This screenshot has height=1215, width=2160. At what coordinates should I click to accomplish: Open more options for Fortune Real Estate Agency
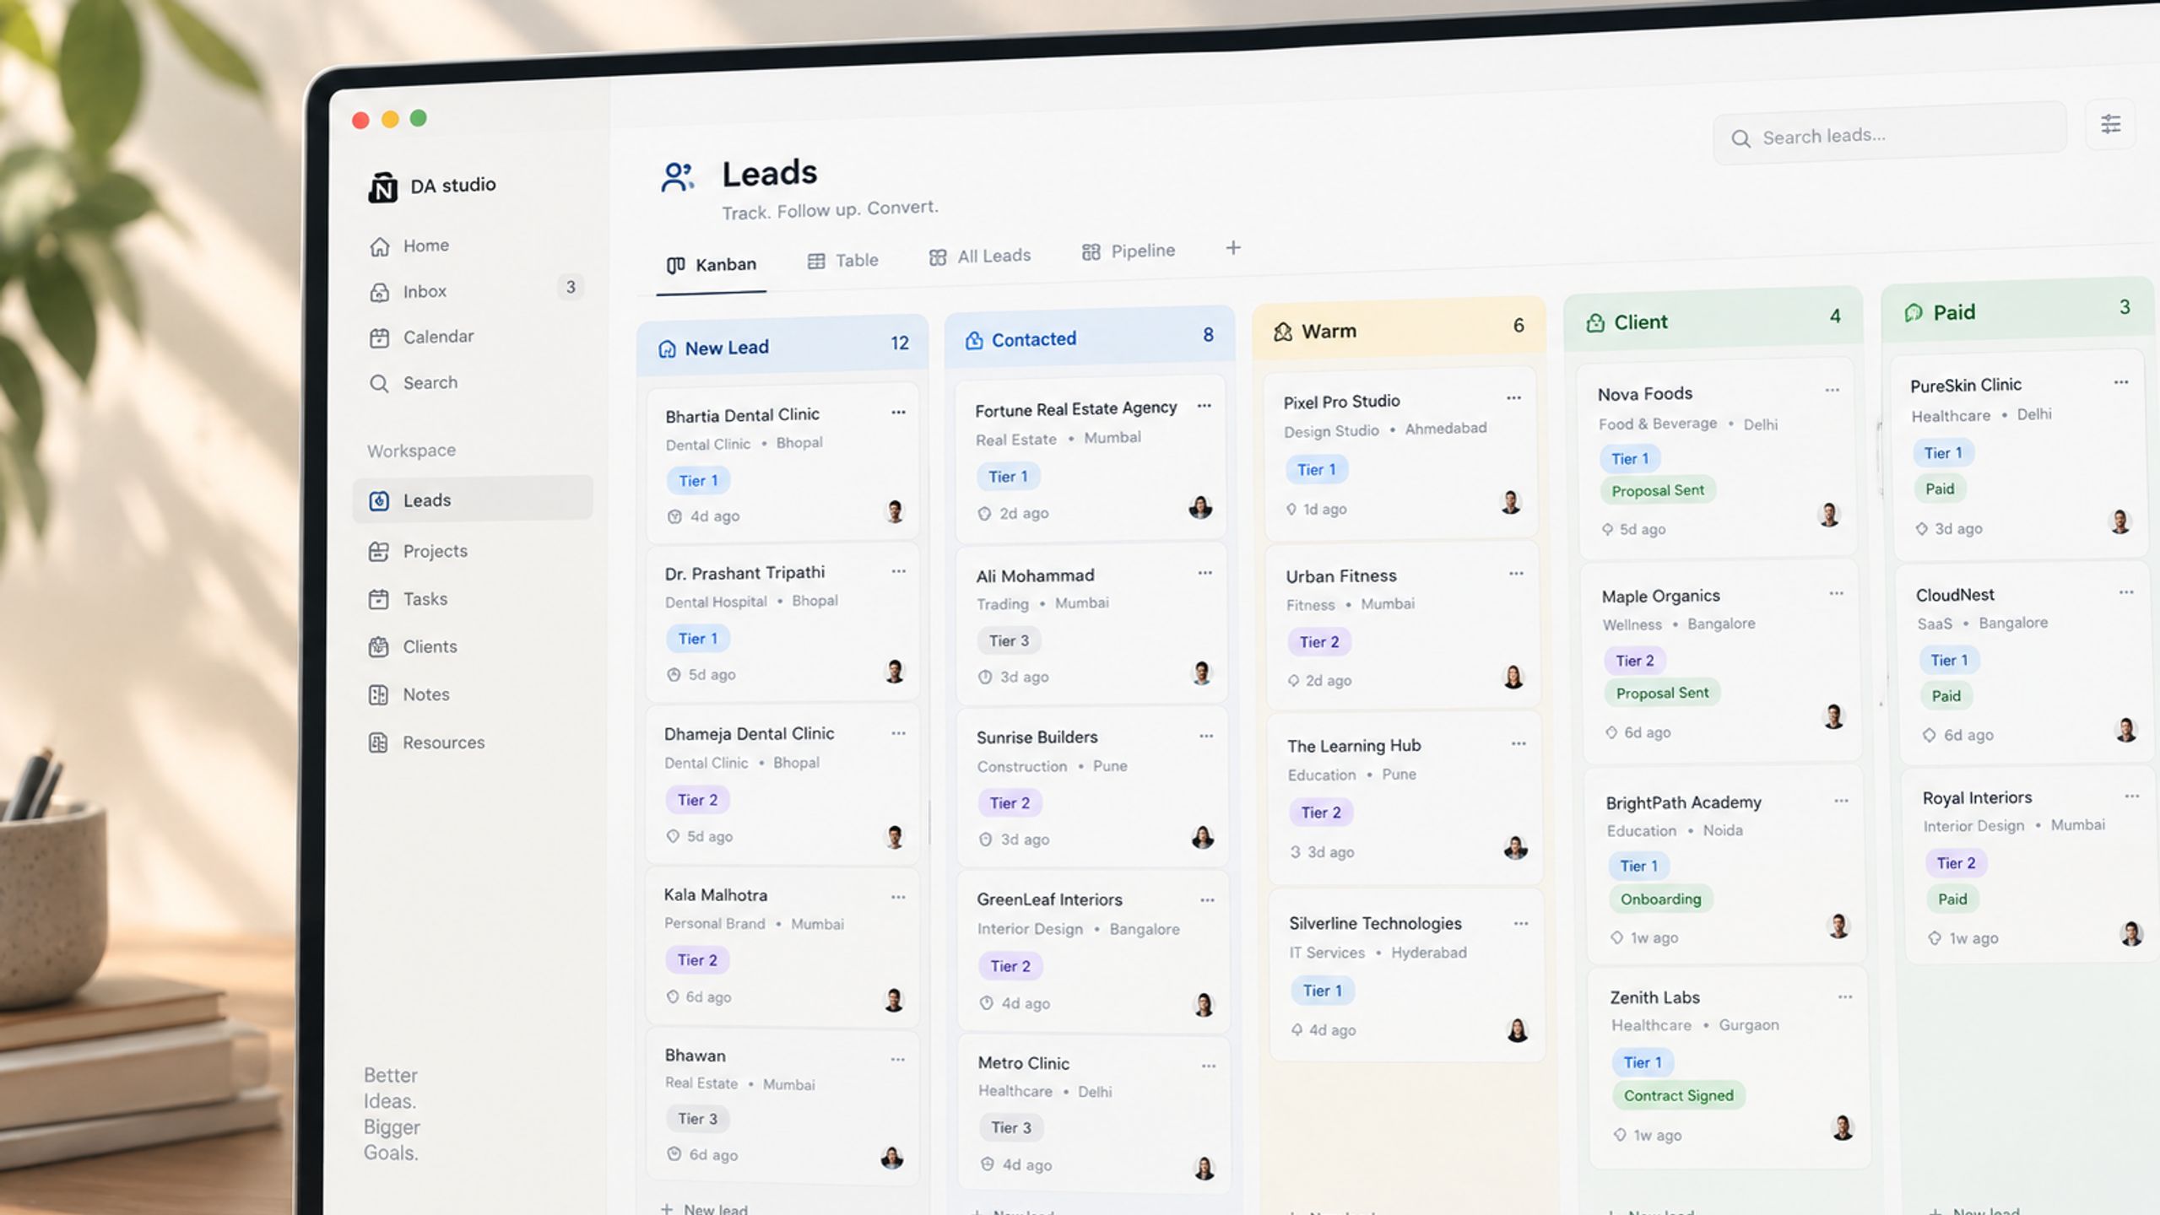point(1205,406)
